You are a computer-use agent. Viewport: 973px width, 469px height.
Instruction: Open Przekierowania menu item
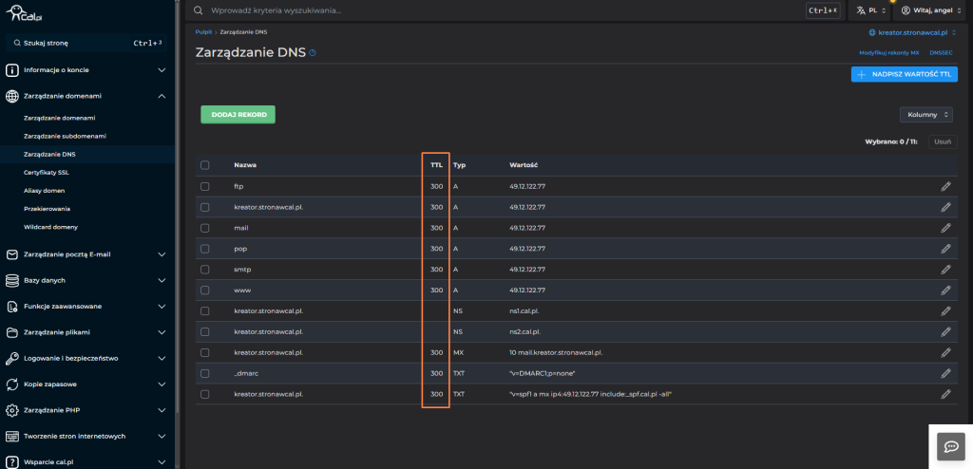47,209
